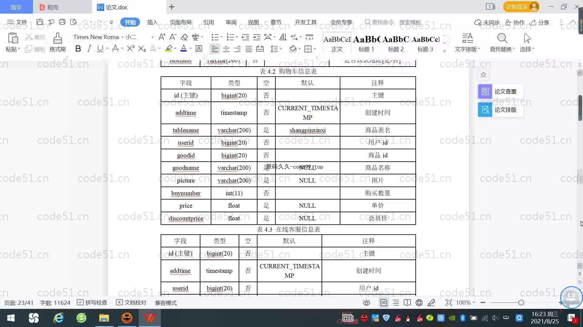Open bullet list dropdown
The image size is (583, 327).
(221, 37)
